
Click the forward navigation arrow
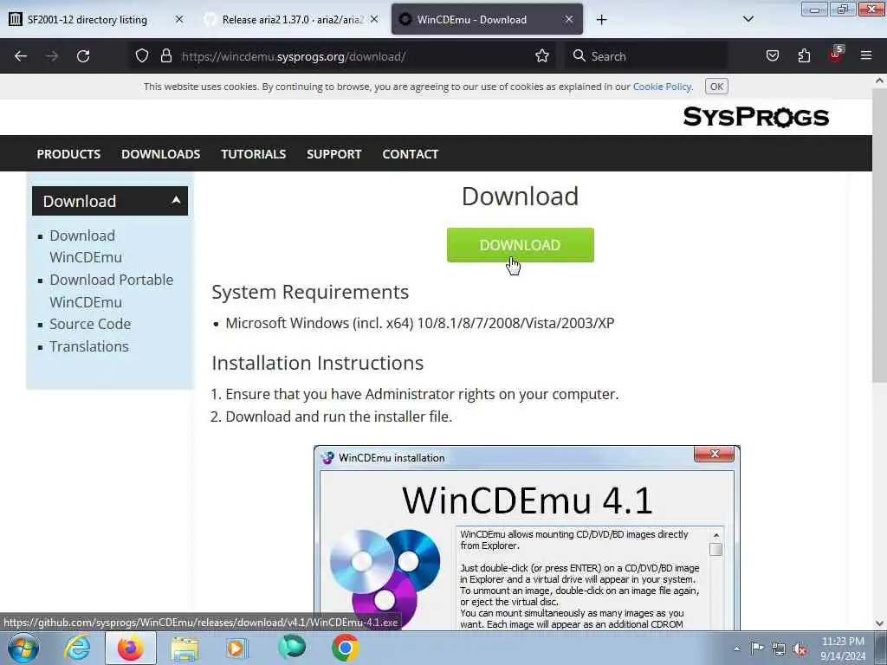tap(52, 56)
